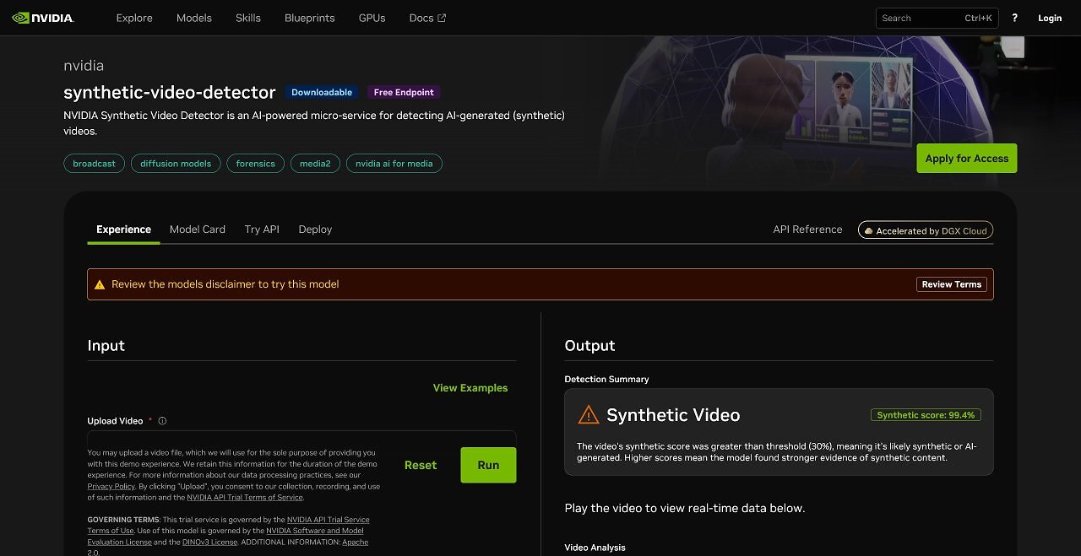Switch to the Deploy tab
The width and height of the screenshot is (1081, 556).
315,229
